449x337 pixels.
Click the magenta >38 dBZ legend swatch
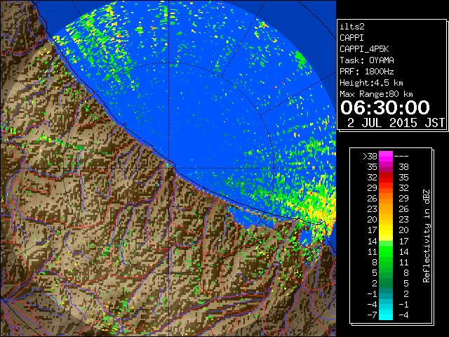click(x=386, y=156)
